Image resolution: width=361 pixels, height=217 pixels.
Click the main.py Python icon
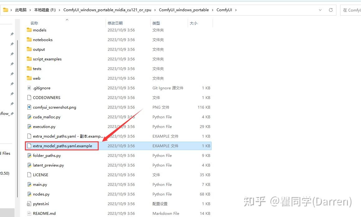[29, 185]
